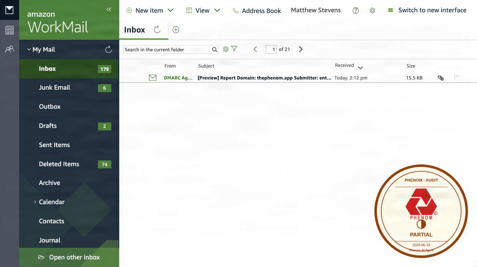
Task: Click Switch to new interface
Action: pos(432,10)
